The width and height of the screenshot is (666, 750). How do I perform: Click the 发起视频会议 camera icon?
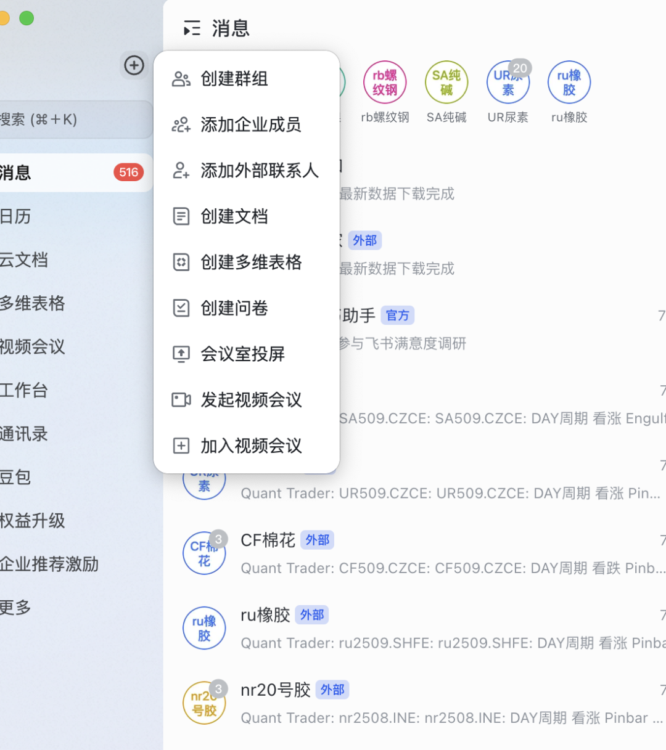(x=181, y=400)
